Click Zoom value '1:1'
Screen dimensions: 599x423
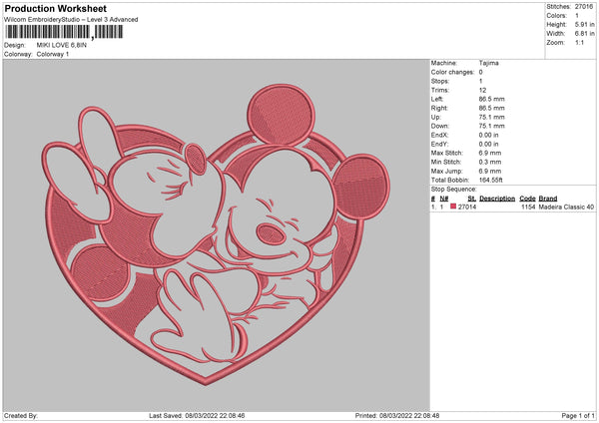[579, 42]
